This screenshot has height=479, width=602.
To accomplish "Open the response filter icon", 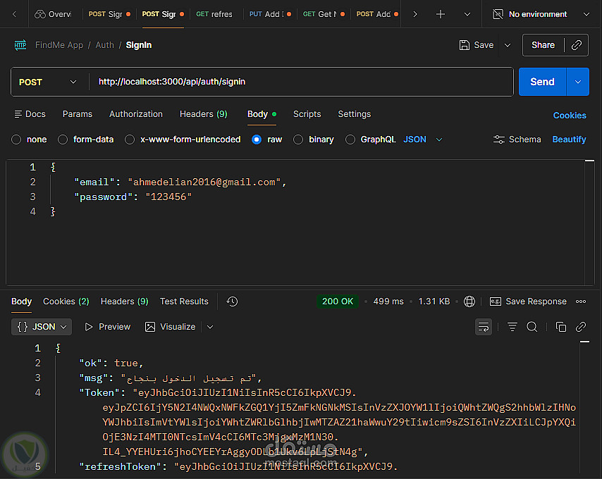I will (x=512, y=327).
